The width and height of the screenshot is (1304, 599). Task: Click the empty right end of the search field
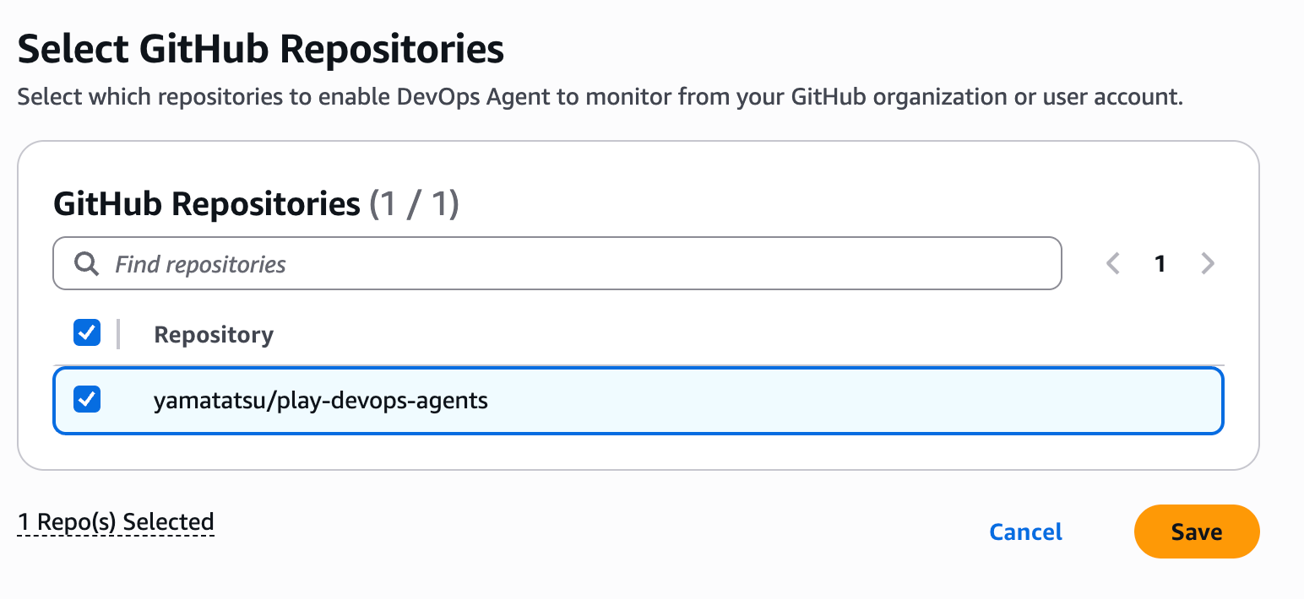(x=971, y=264)
